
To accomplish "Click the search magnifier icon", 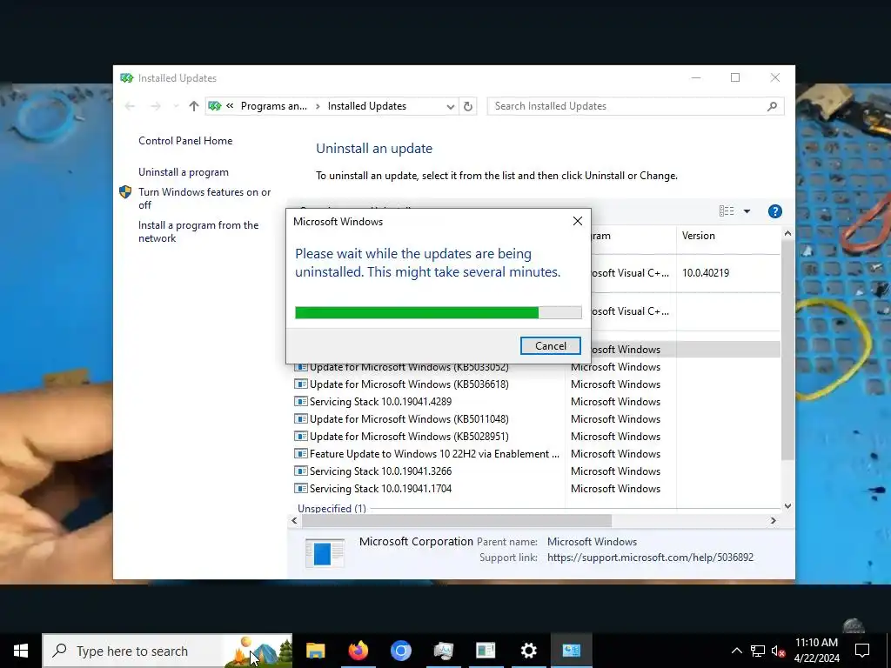I will coord(772,106).
